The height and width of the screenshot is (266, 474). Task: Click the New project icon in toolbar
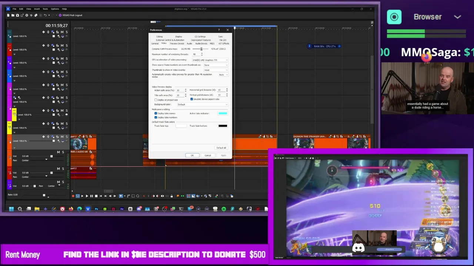tap(9, 15)
